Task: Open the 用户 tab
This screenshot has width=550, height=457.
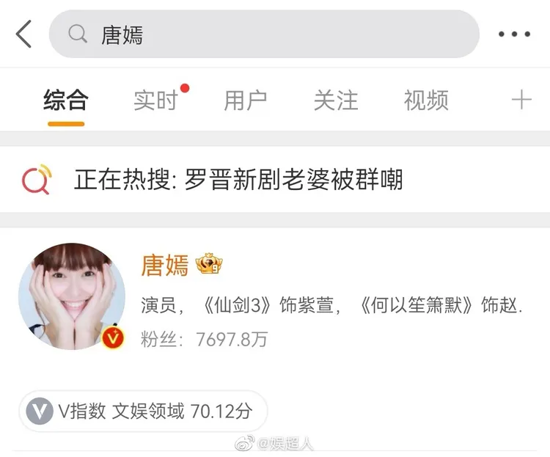Action: pos(246,100)
